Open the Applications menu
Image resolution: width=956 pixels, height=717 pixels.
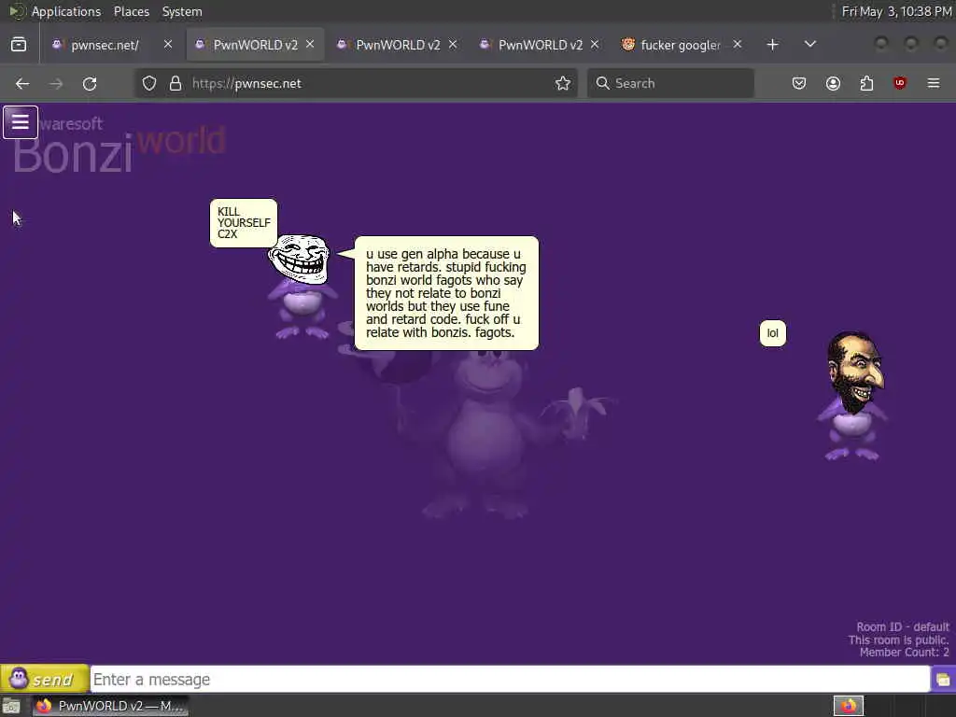pyautogui.click(x=66, y=11)
